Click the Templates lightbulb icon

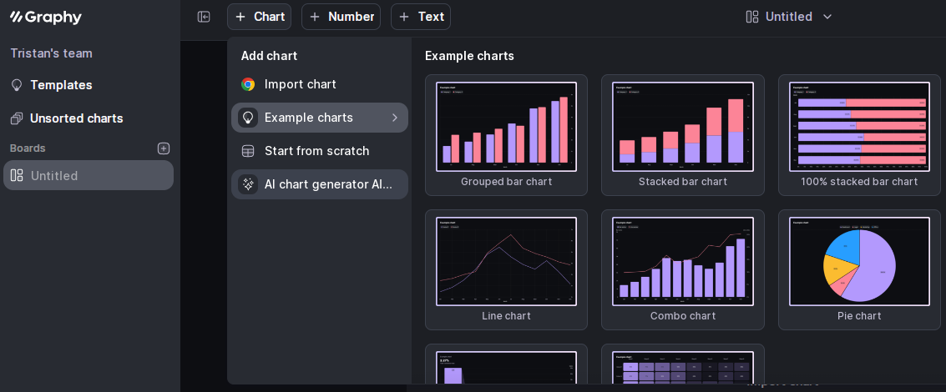coord(17,85)
